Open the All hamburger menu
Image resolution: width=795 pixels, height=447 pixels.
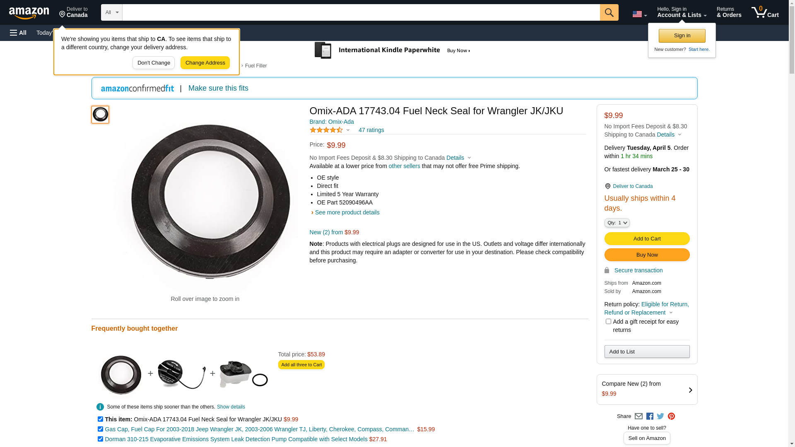pos(18,33)
